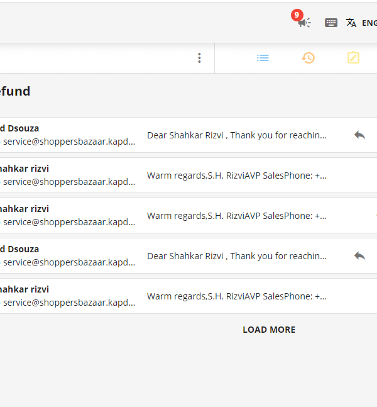Viewport: 377px width, 407px height.
Task: Switch to the list details tab
Action: coord(263,58)
